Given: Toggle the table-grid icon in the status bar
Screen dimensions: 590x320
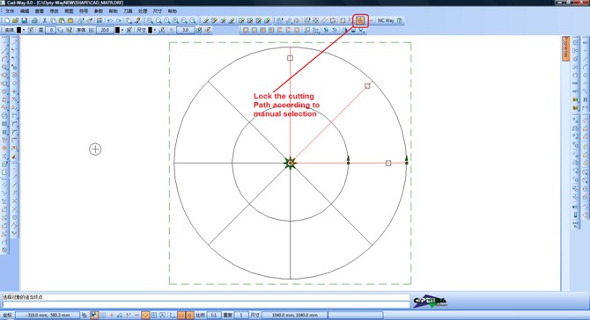Looking at the screenshot, I should (x=154, y=315).
